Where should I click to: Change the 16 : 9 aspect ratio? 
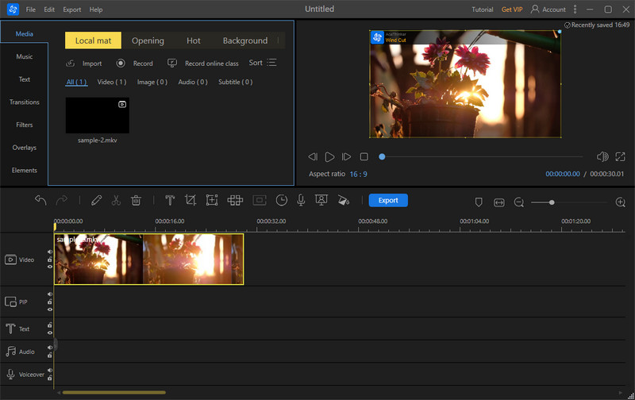click(x=359, y=174)
